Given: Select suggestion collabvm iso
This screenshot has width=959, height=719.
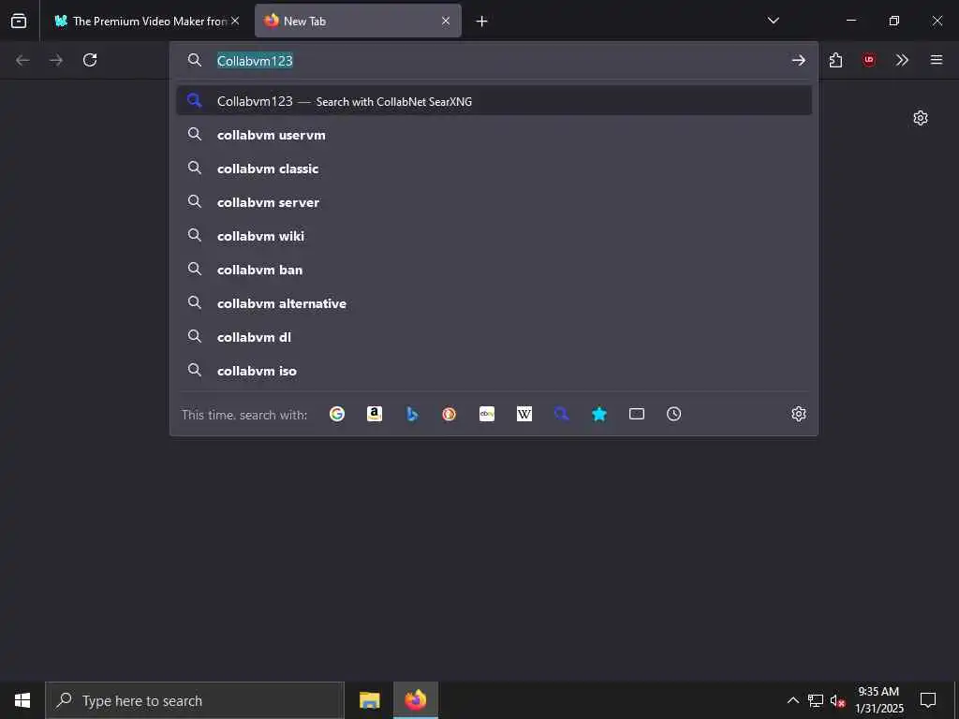Looking at the screenshot, I should [494, 370].
